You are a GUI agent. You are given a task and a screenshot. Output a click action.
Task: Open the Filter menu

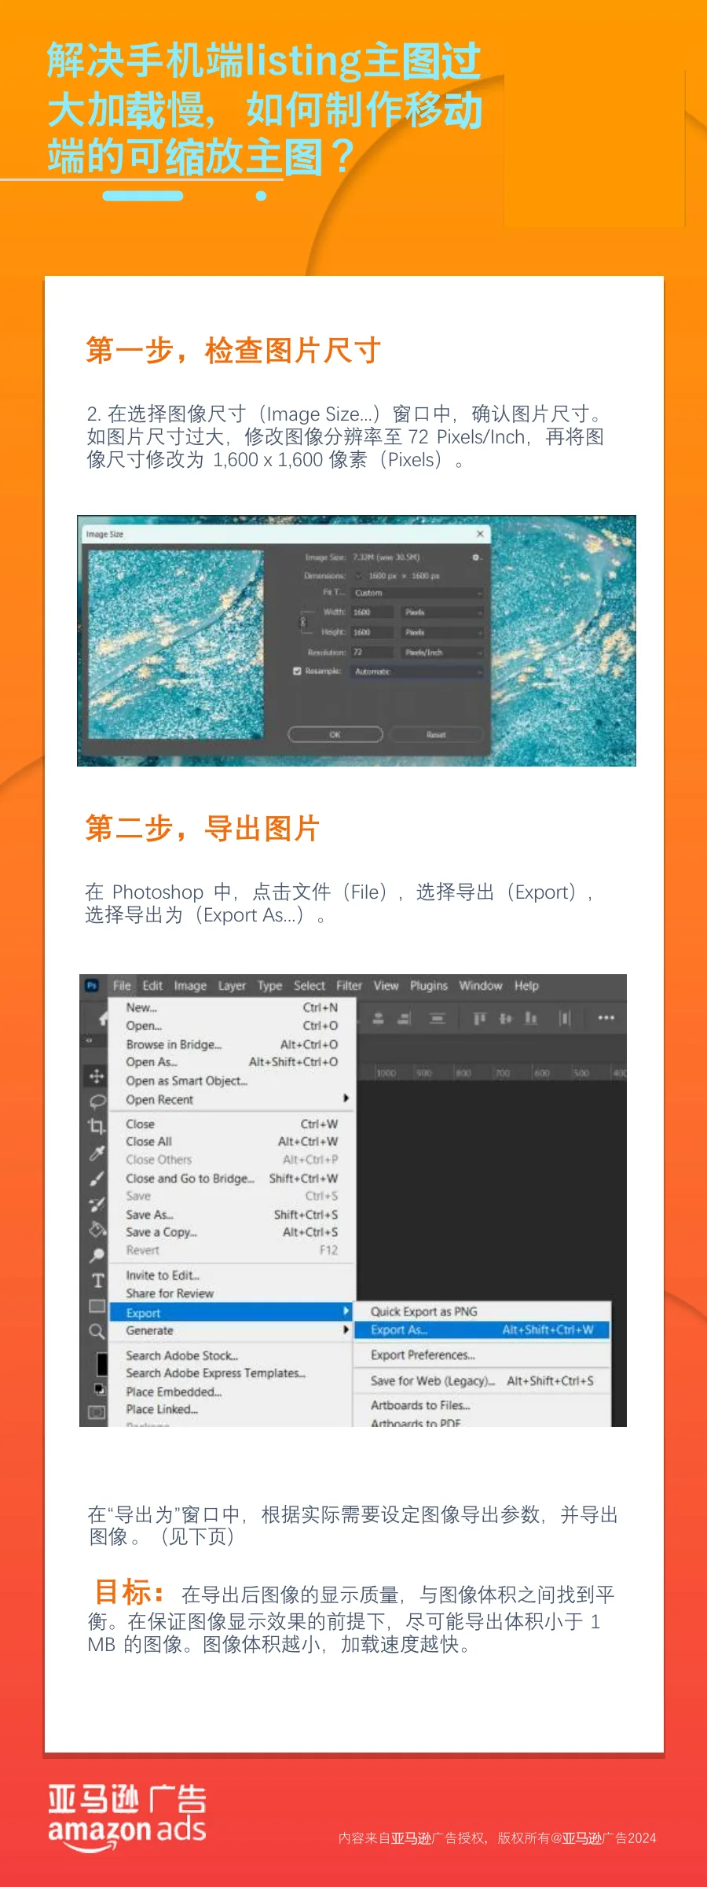point(349,986)
